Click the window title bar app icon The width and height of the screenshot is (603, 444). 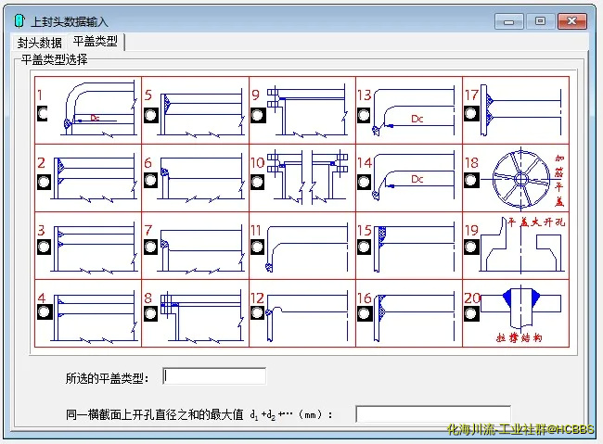click(x=19, y=20)
